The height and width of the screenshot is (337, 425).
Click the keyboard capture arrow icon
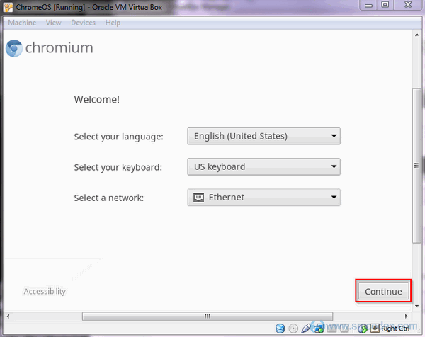(375, 328)
